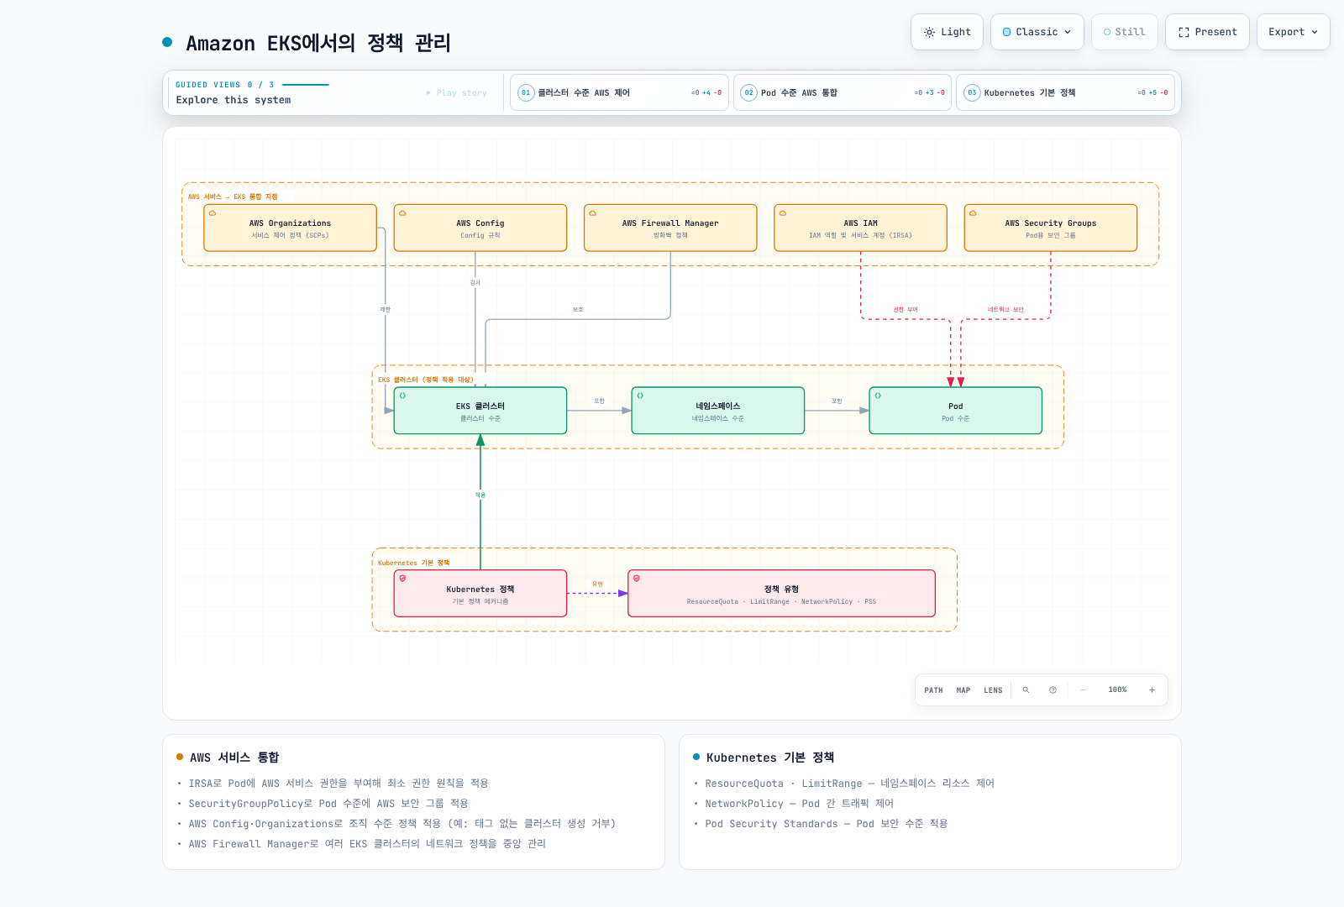Select the AWS Security Groups node
The image size is (1344, 907).
point(1051,228)
